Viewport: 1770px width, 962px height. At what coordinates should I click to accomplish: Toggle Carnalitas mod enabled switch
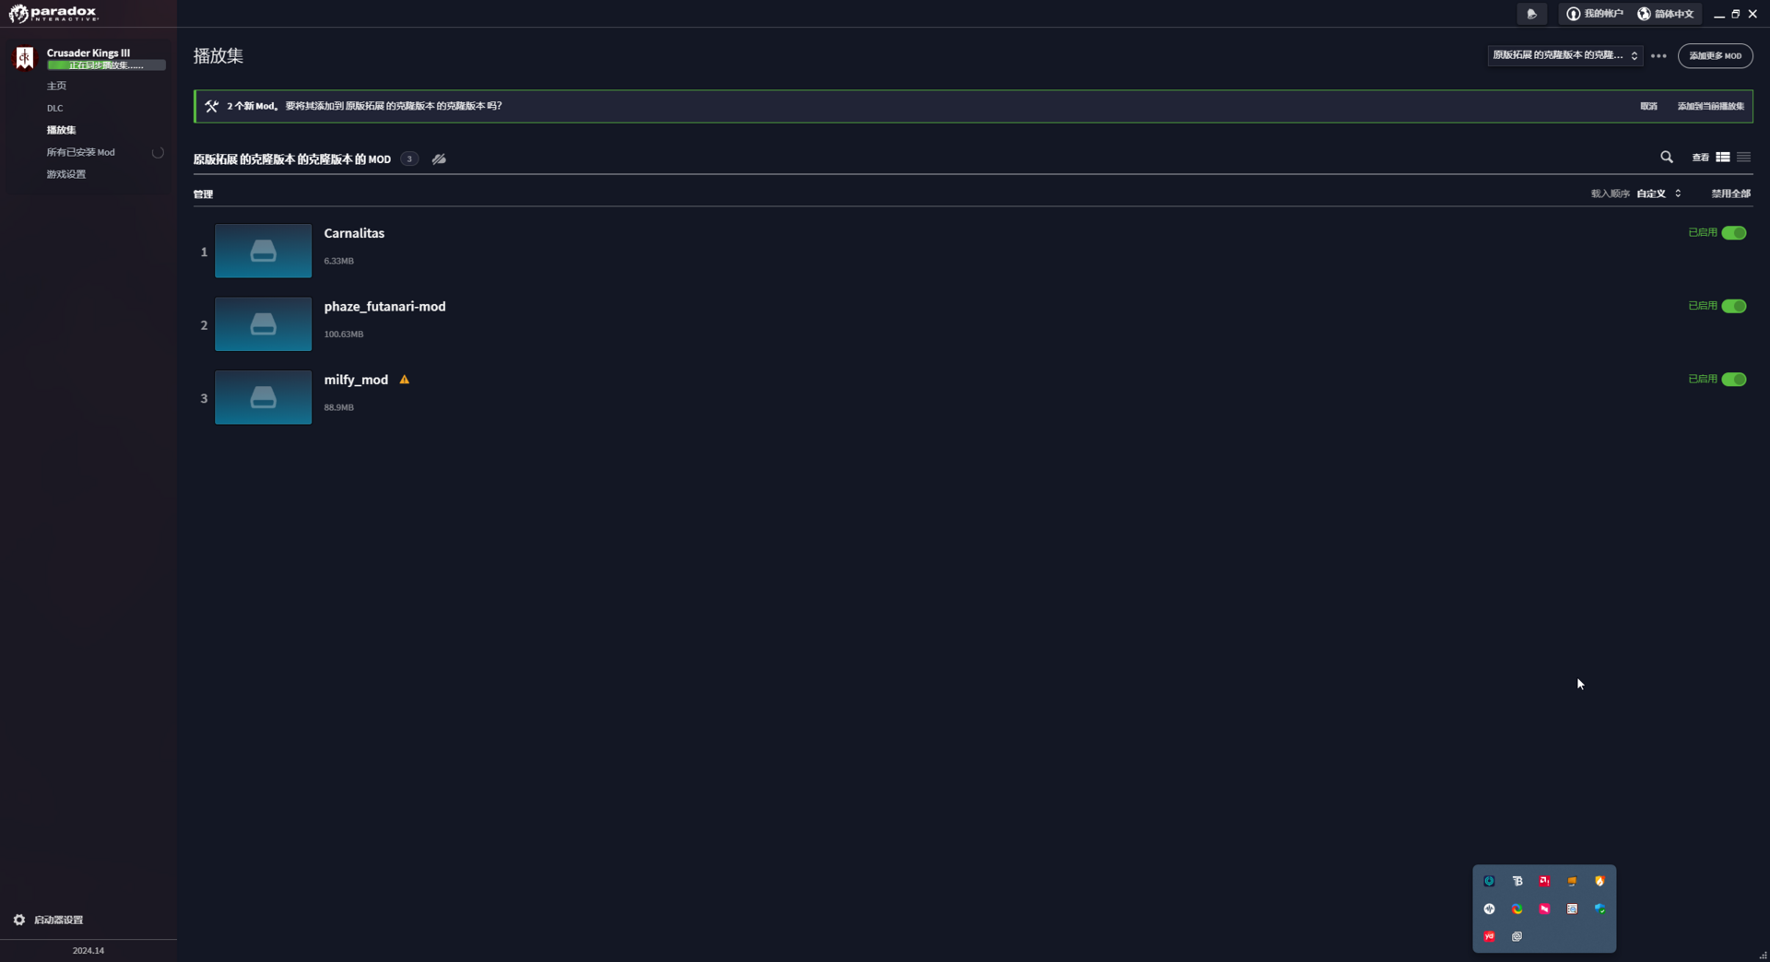[x=1733, y=233]
